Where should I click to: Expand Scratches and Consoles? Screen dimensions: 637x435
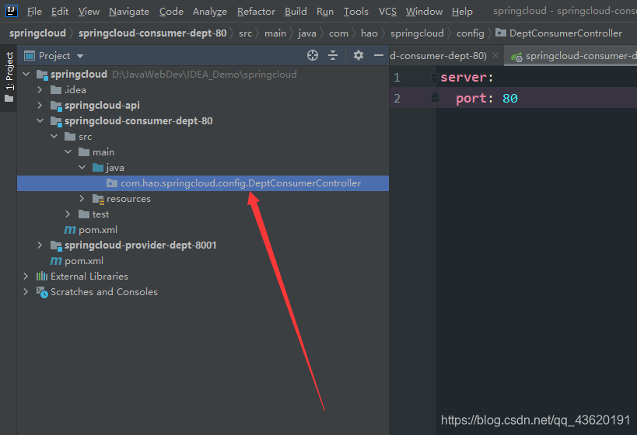pyautogui.click(x=26, y=292)
